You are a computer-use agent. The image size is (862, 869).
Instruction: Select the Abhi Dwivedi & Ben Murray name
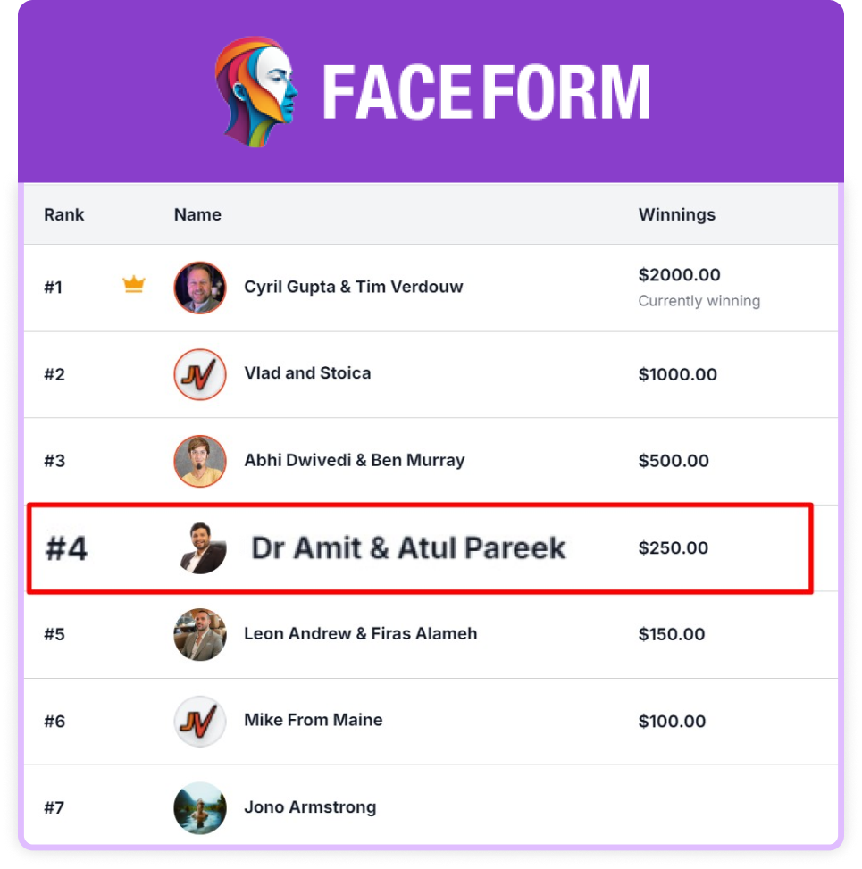tap(355, 461)
